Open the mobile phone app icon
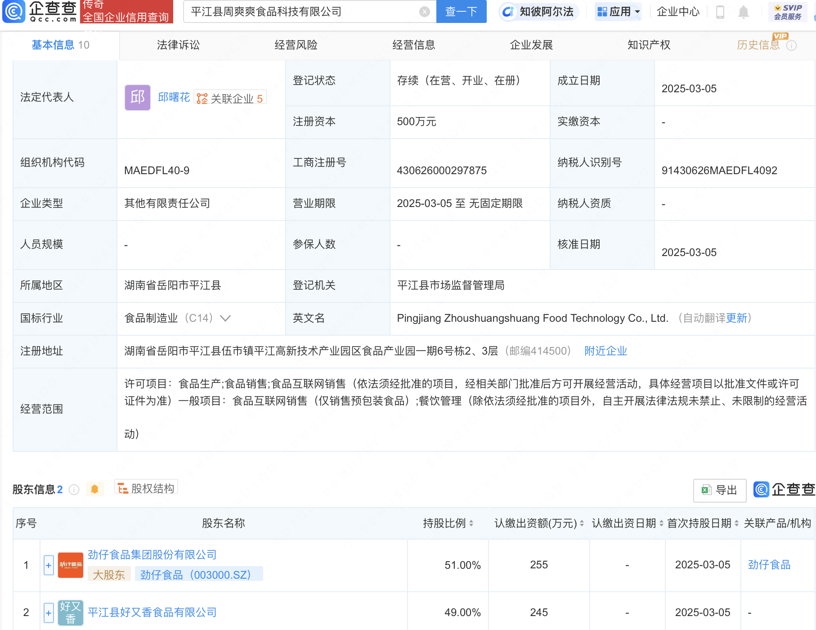The height and width of the screenshot is (630, 816). pos(720,12)
